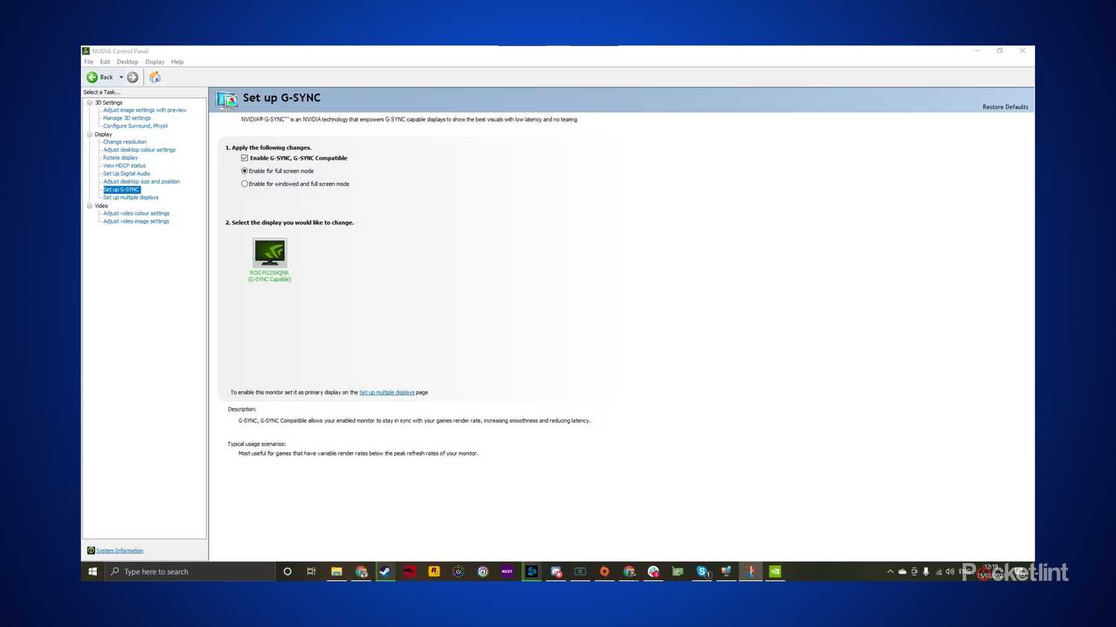The width and height of the screenshot is (1116, 627).
Task: Select the ROG PG259QNR display thumbnail
Action: tap(269, 253)
